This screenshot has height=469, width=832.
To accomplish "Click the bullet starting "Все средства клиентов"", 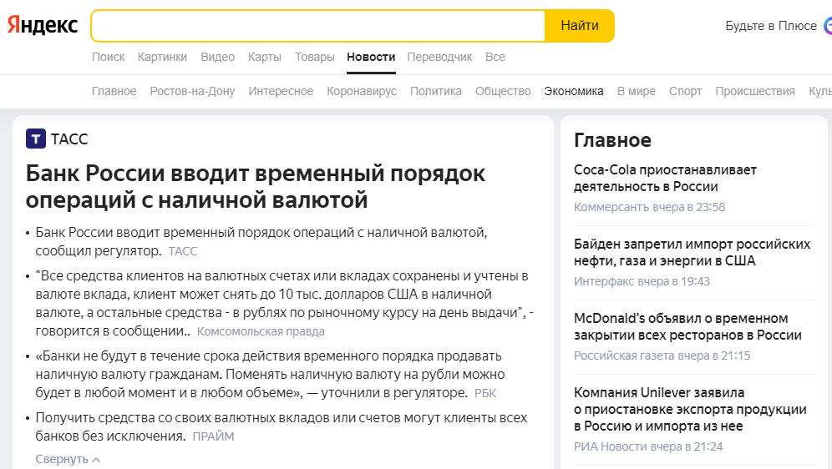I will tap(284, 303).
